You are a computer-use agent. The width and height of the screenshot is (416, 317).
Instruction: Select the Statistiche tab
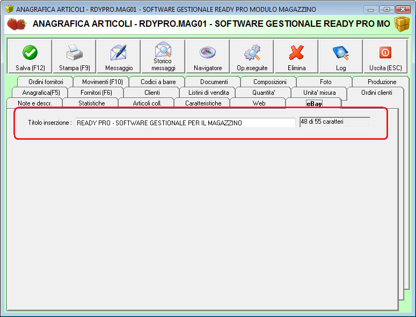click(x=92, y=103)
